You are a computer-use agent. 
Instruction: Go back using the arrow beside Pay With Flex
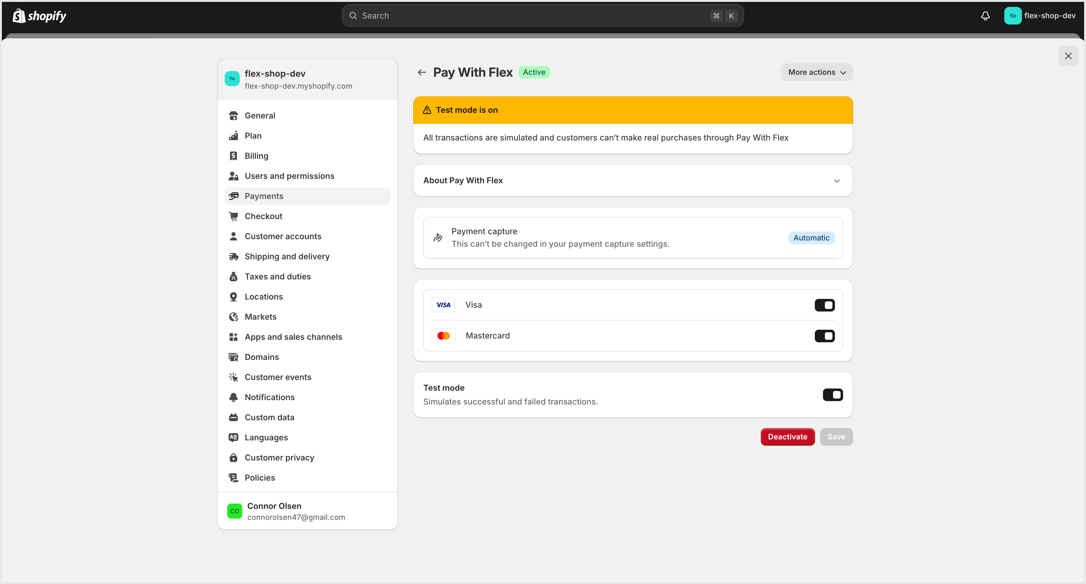pos(422,73)
